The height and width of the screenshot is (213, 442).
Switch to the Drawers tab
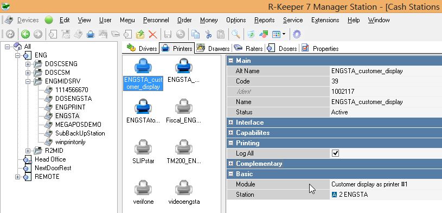tap(213, 48)
